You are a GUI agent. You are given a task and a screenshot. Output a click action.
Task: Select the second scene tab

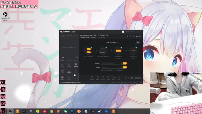pyautogui.click(x=67, y=35)
